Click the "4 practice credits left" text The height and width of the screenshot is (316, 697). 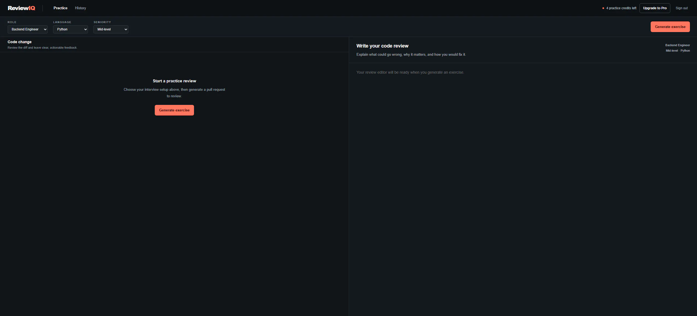click(621, 8)
